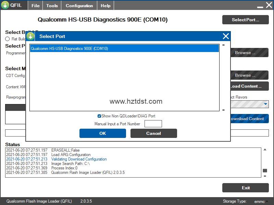Click the Download Content button
Screen dimensions: 274x205
(250, 119)
